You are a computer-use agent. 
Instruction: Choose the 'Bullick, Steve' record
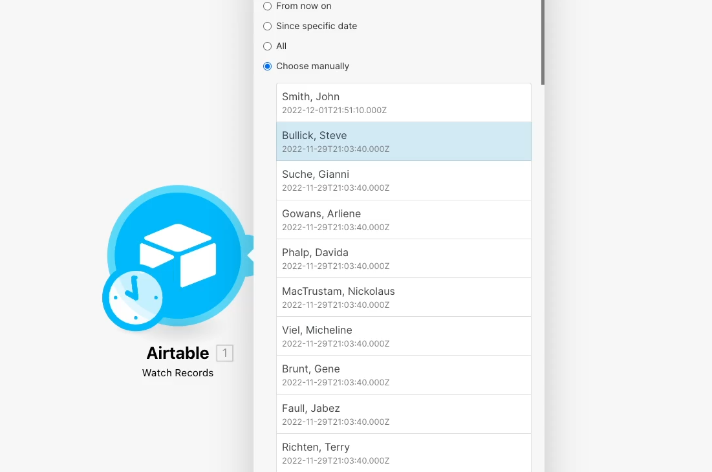404,141
